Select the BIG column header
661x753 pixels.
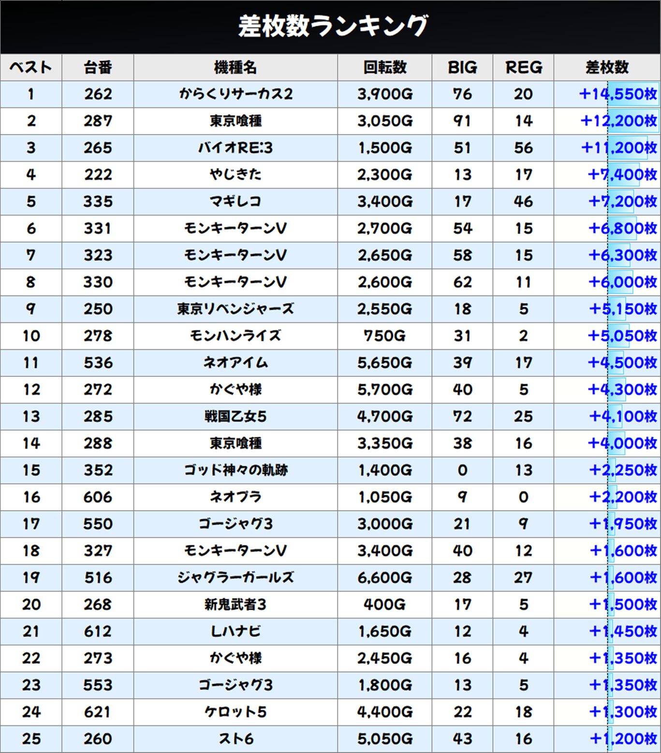pyautogui.click(x=462, y=67)
